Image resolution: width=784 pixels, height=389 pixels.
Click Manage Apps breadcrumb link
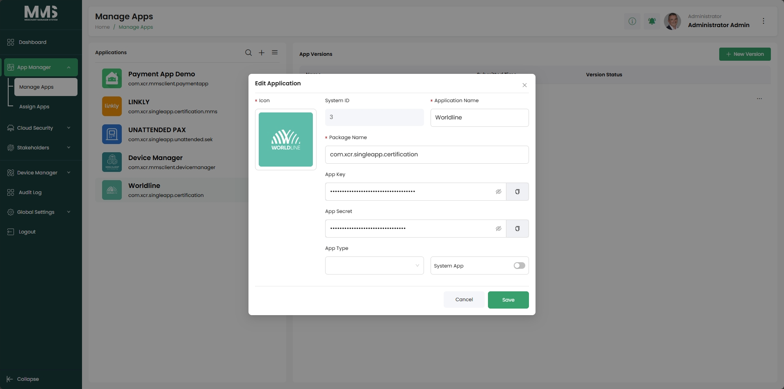click(x=136, y=27)
